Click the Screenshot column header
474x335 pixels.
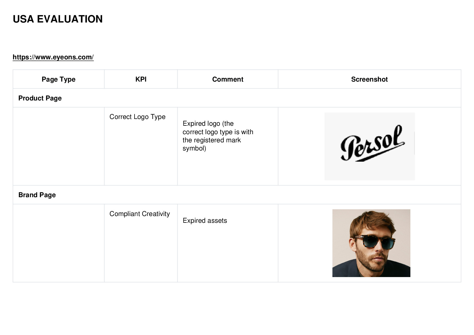[369, 79]
